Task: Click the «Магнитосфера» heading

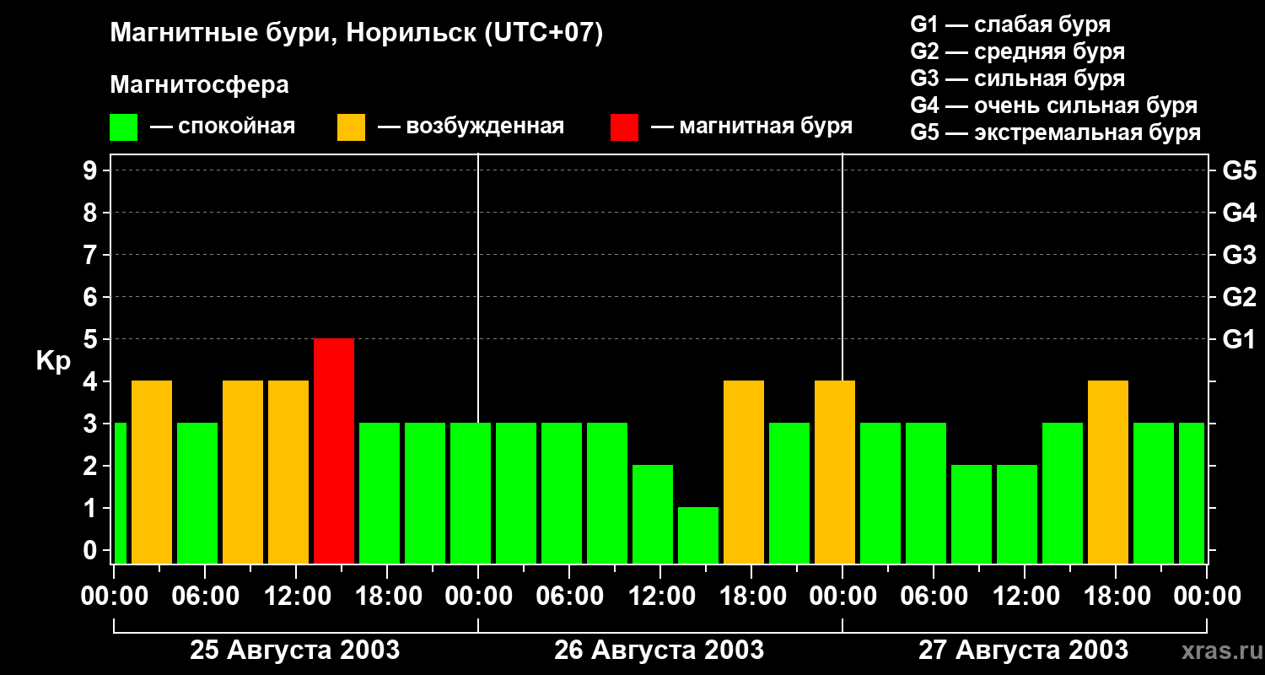Action: (199, 85)
